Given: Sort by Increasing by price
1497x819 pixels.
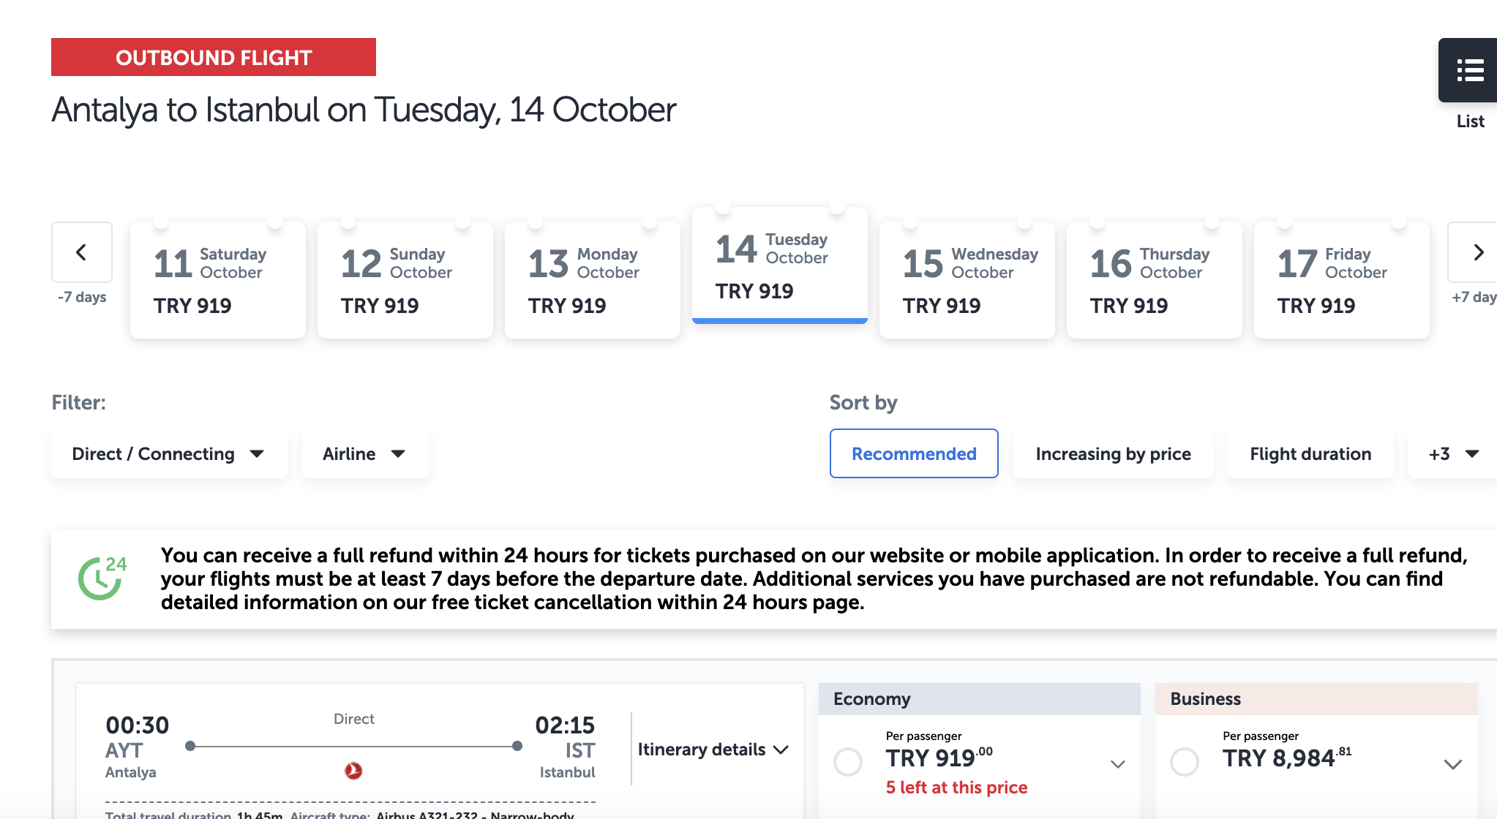Looking at the screenshot, I should (x=1113, y=454).
